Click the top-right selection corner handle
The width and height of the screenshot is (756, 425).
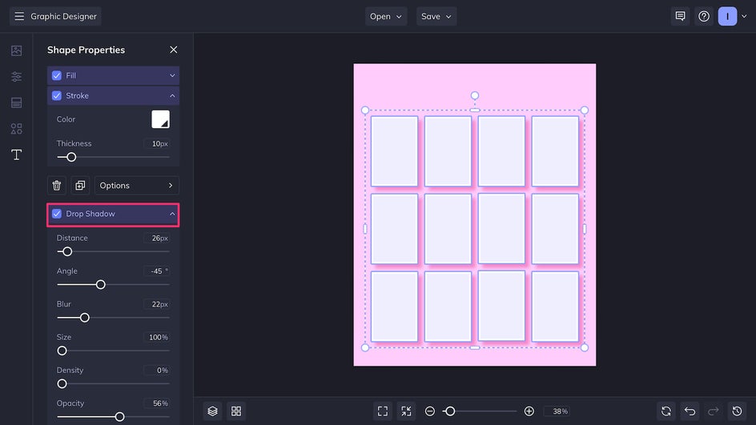click(x=585, y=110)
